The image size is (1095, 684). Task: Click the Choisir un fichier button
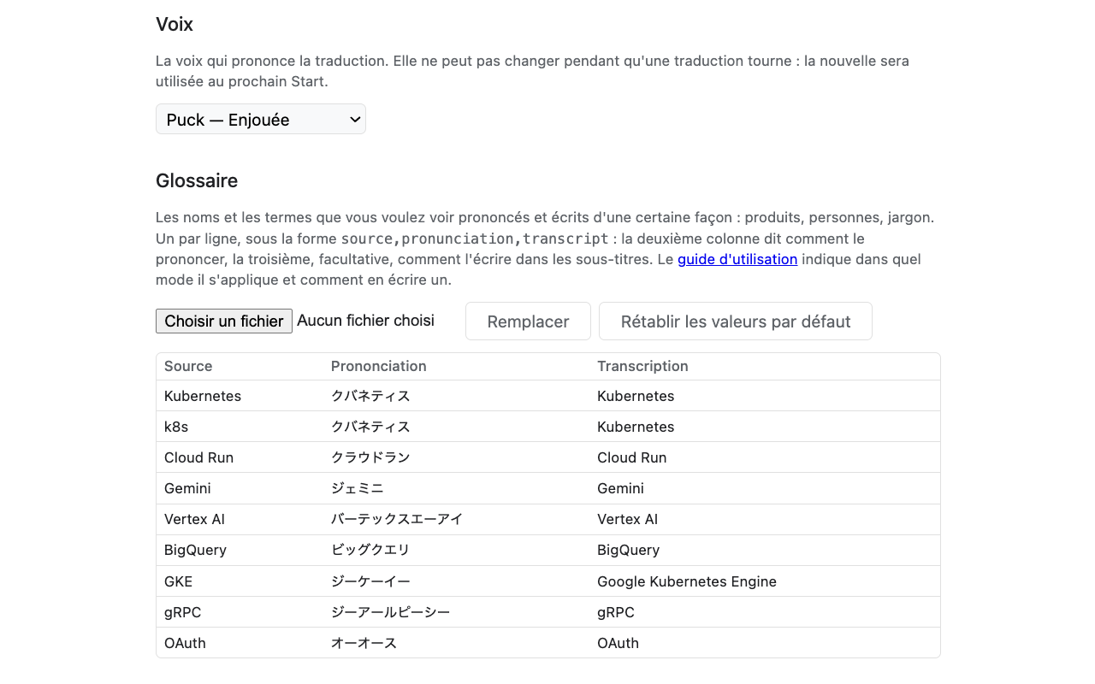coord(224,321)
